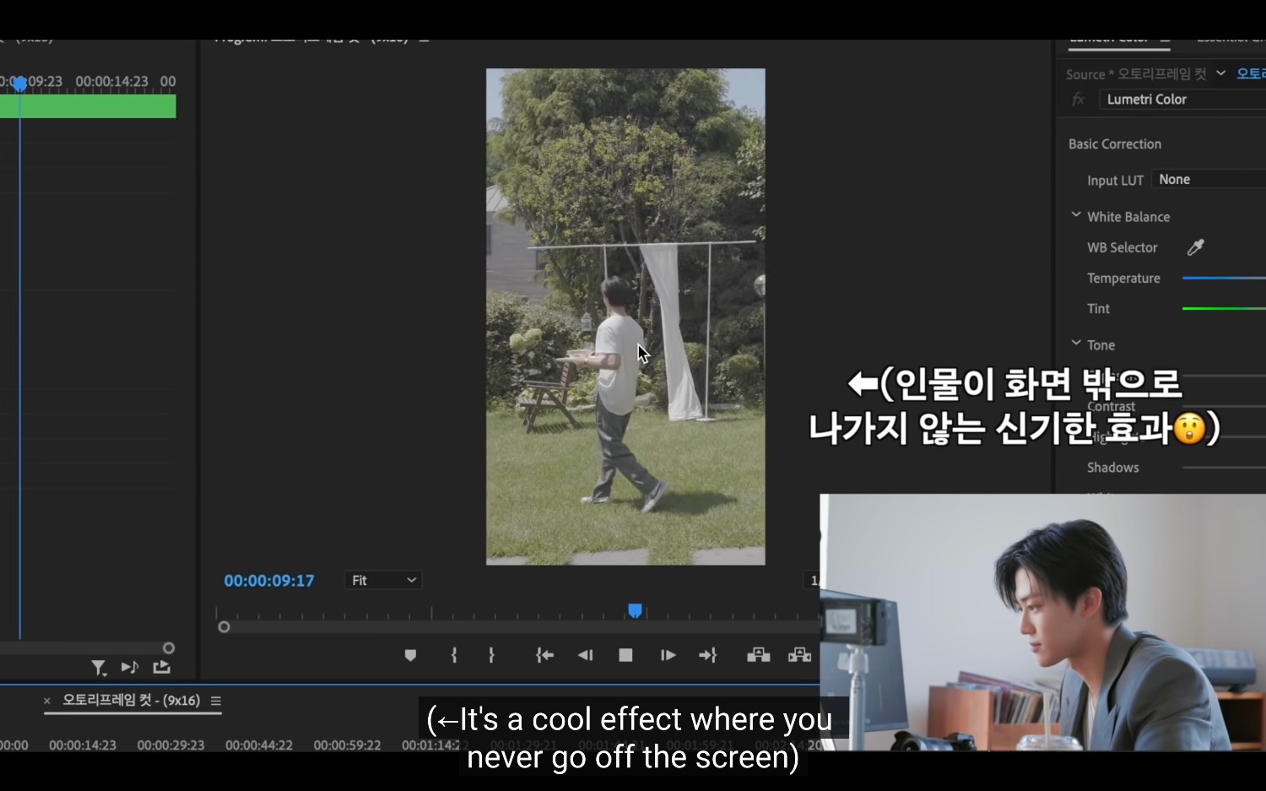Open the Lumetri Color effect dropdown
Screen dimensions: 1266x791
[1182, 100]
